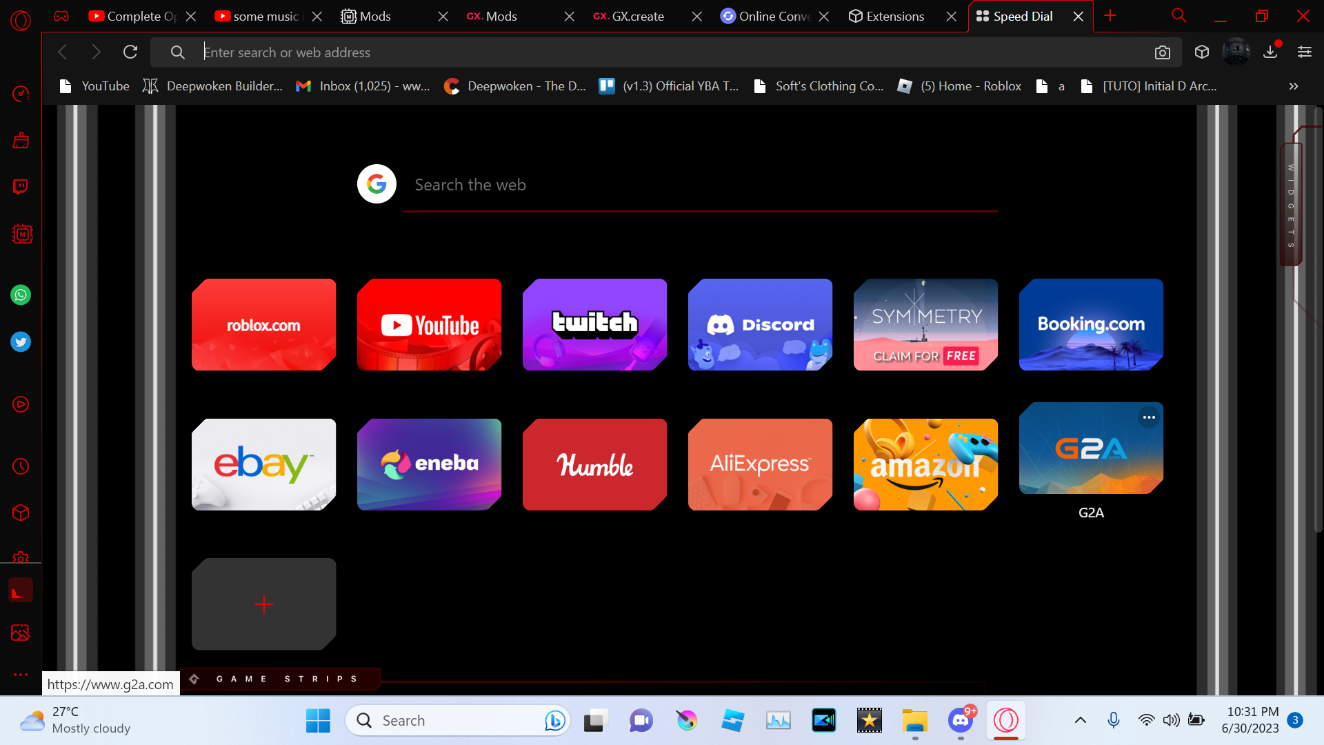Click the snapshot camera icon in address bar
This screenshot has width=1324, height=745.
pyautogui.click(x=1163, y=52)
